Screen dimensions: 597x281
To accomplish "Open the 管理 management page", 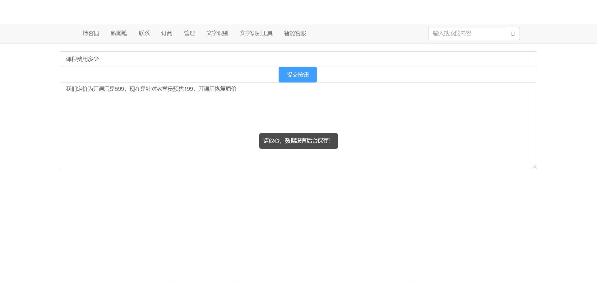I will click(189, 33).
